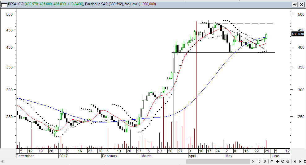
Task: Select the solid horizontal support line near 385
Action: point(223,53)
